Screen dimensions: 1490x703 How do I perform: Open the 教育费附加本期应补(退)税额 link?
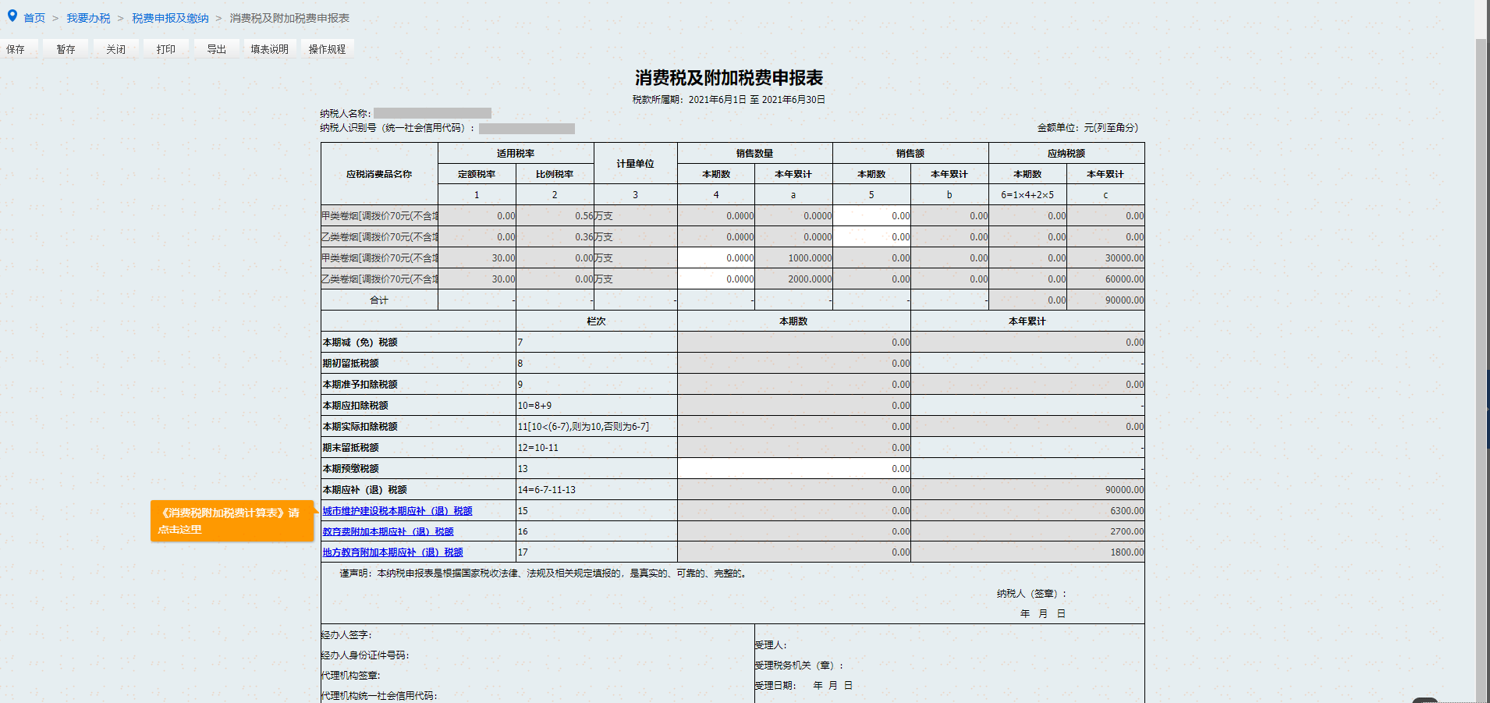pyautogui.click(x=388, y=531)
